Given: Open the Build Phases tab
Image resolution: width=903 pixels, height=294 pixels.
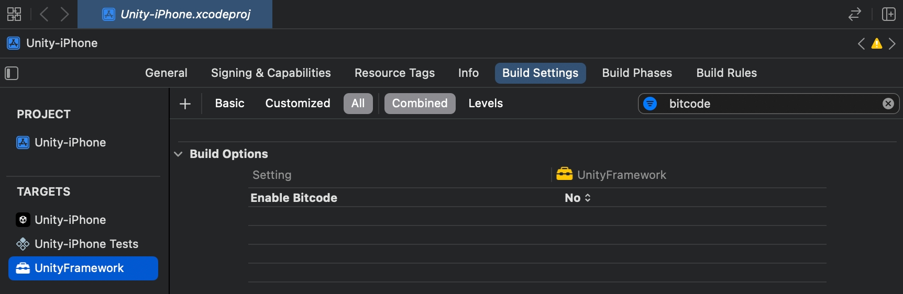Looking at the screenshot, I should (636, 73).
